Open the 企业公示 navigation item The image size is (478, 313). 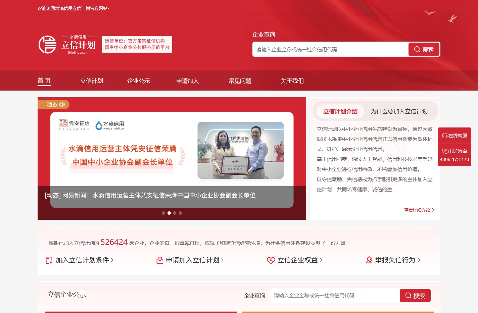click(x=139, y=81)
